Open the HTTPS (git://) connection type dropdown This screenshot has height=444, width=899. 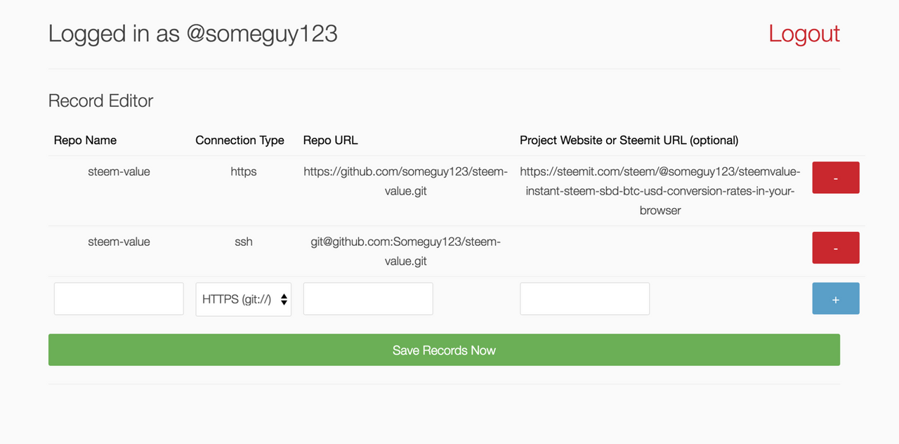pos(244,299)
